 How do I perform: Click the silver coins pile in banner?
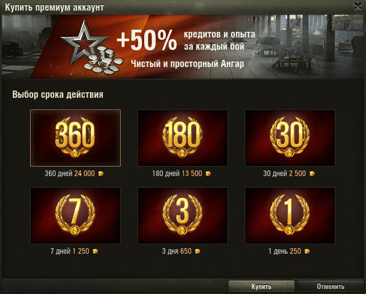click(x=103, y=60)
